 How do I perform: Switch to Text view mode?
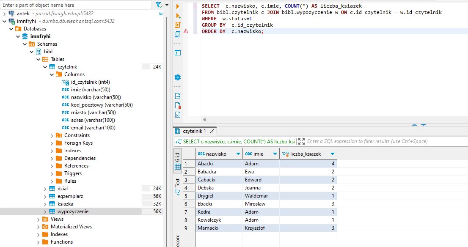[x=178, y=187]
